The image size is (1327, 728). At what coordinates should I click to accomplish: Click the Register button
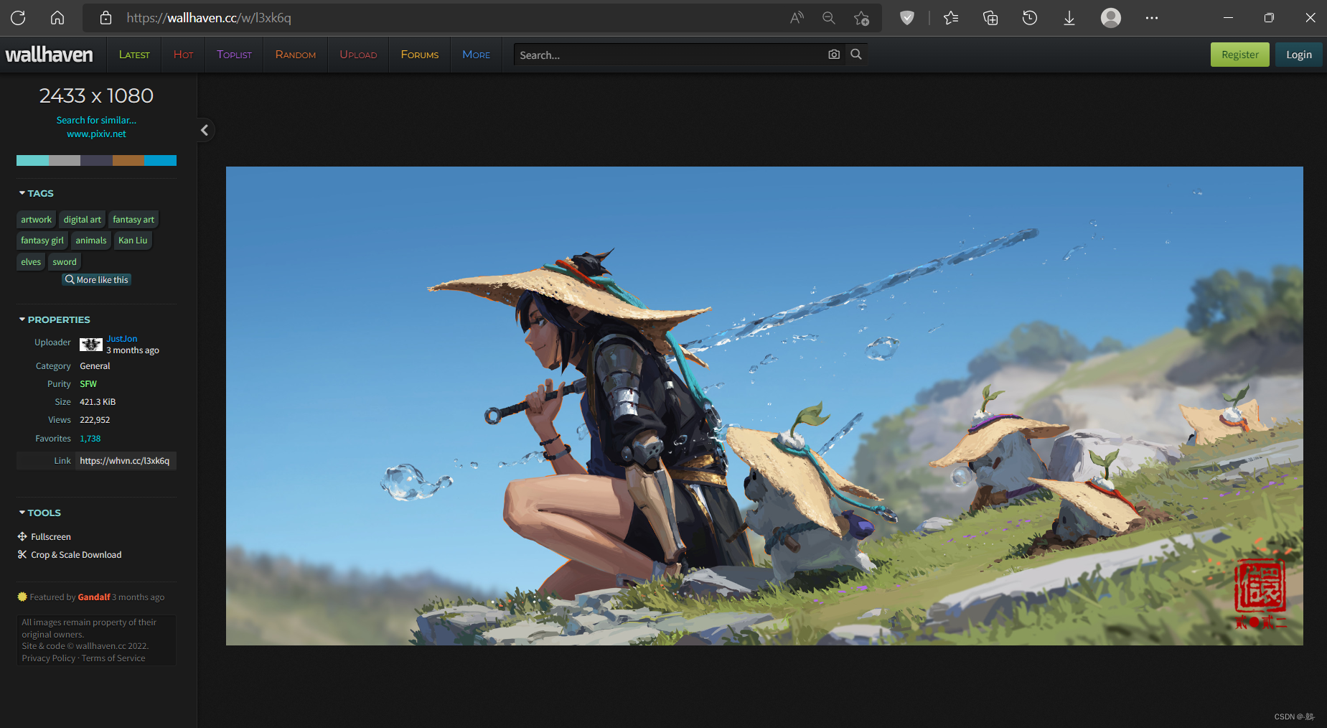[x=1240, y=55]
